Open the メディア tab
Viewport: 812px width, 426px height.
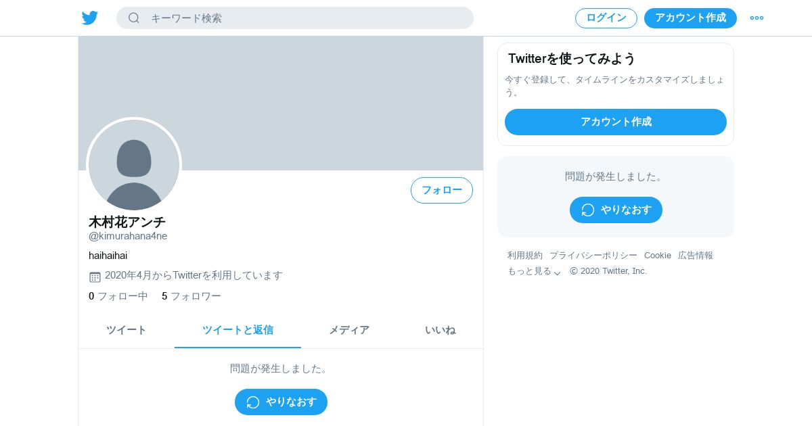click(x=349, y=331)
